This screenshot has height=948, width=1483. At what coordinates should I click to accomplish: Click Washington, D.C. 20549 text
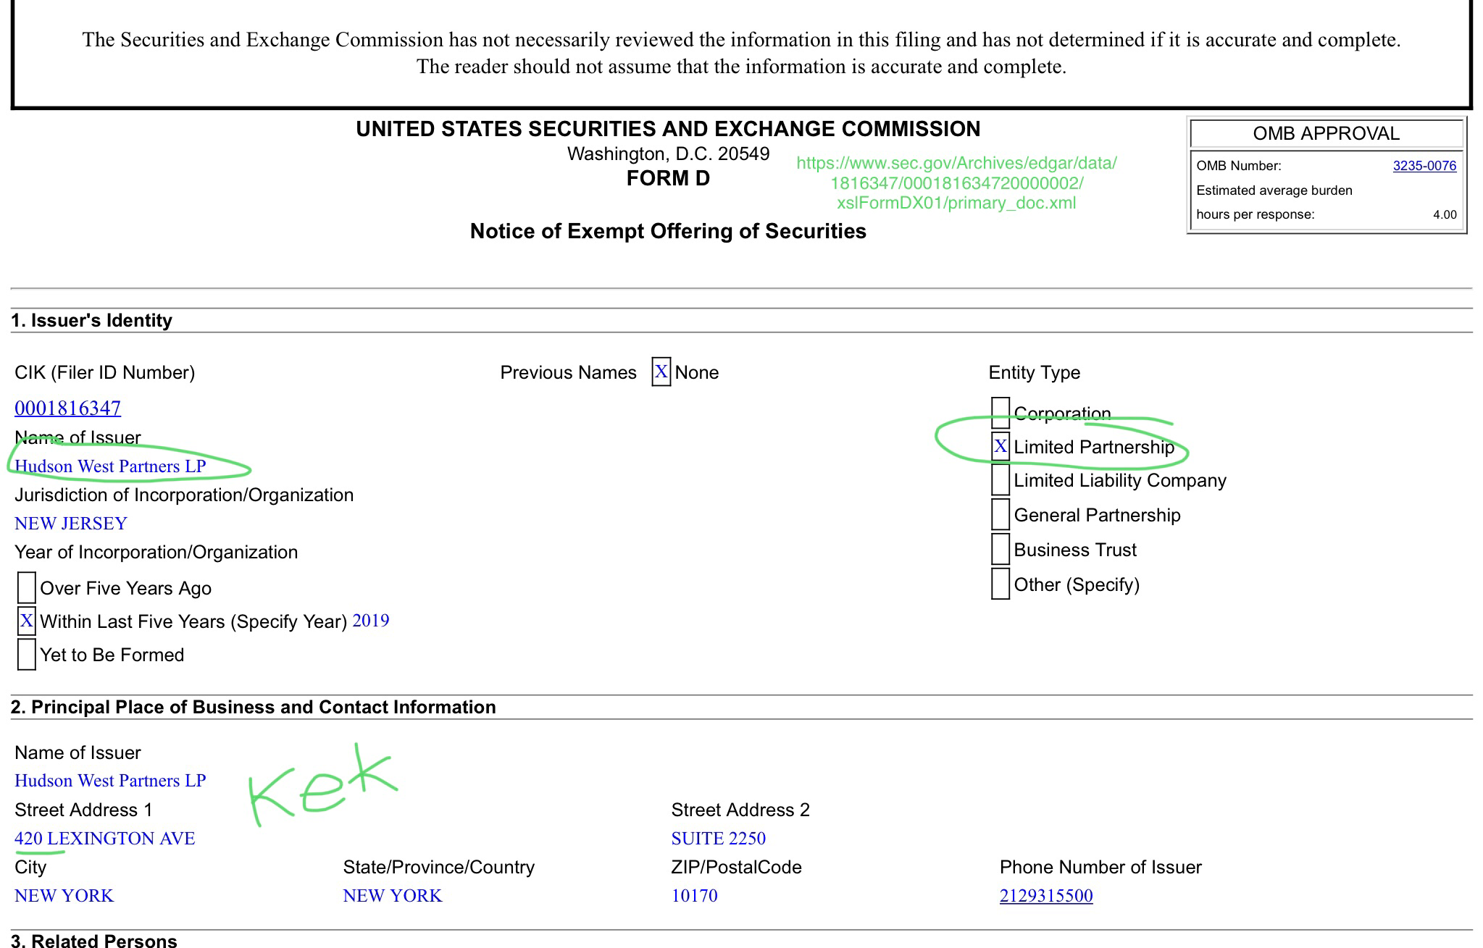668,154
